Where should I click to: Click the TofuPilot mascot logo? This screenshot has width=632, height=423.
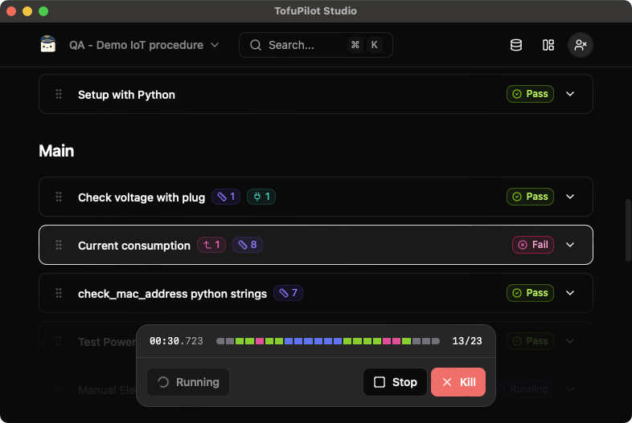click(48, 44)
